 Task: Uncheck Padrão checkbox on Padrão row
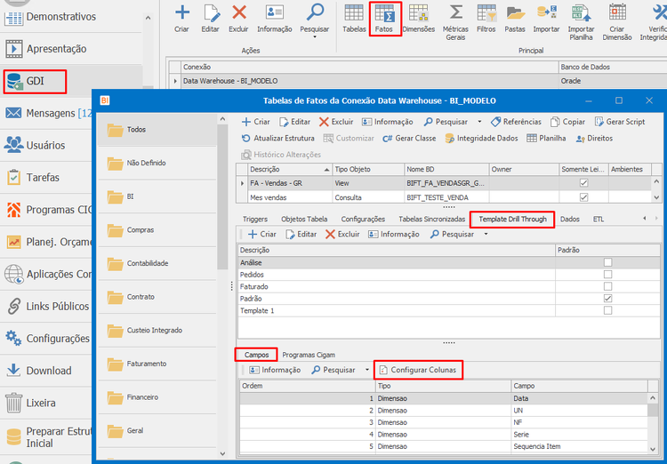(608, 299)
